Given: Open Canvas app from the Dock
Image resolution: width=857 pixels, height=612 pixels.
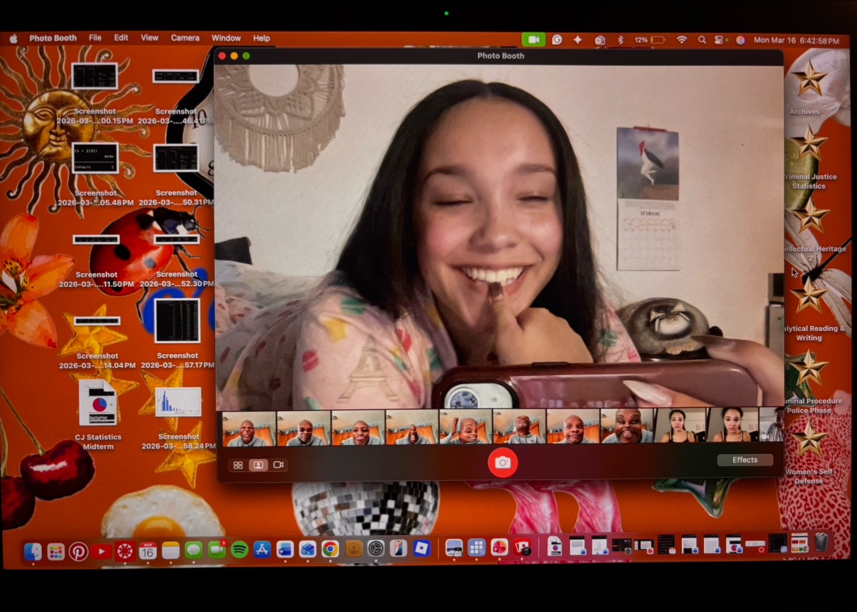Looking at the screenshot, I should click(125, 551).
